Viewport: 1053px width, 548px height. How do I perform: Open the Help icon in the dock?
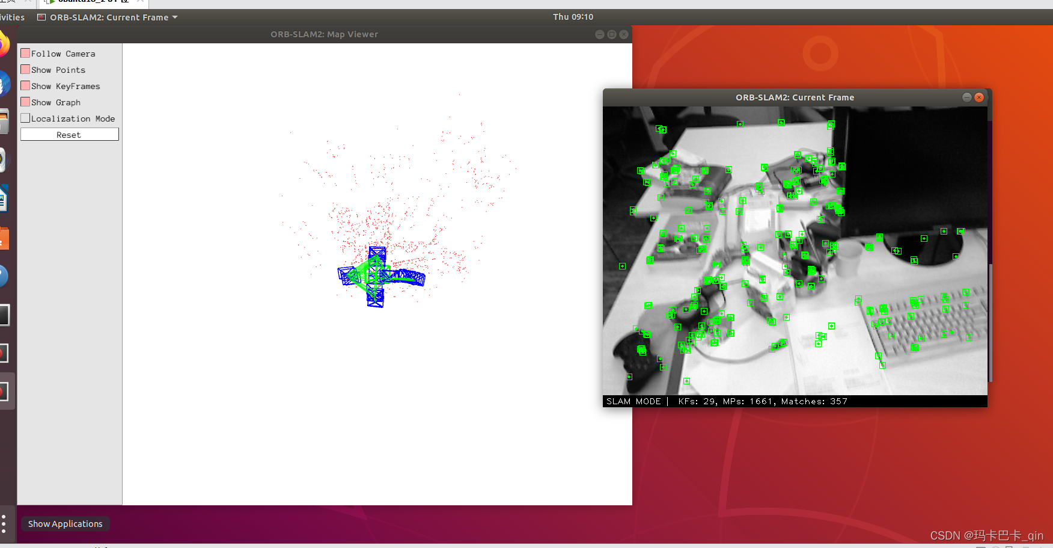[x=3, y=276]
